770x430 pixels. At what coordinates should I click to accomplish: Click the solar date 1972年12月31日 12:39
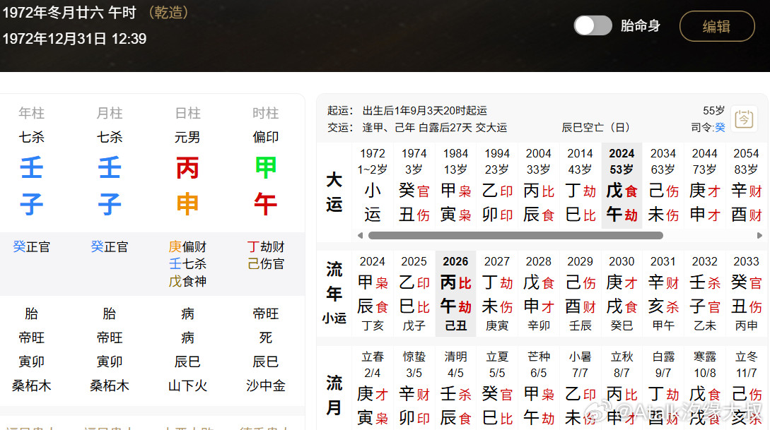point(75,39)
